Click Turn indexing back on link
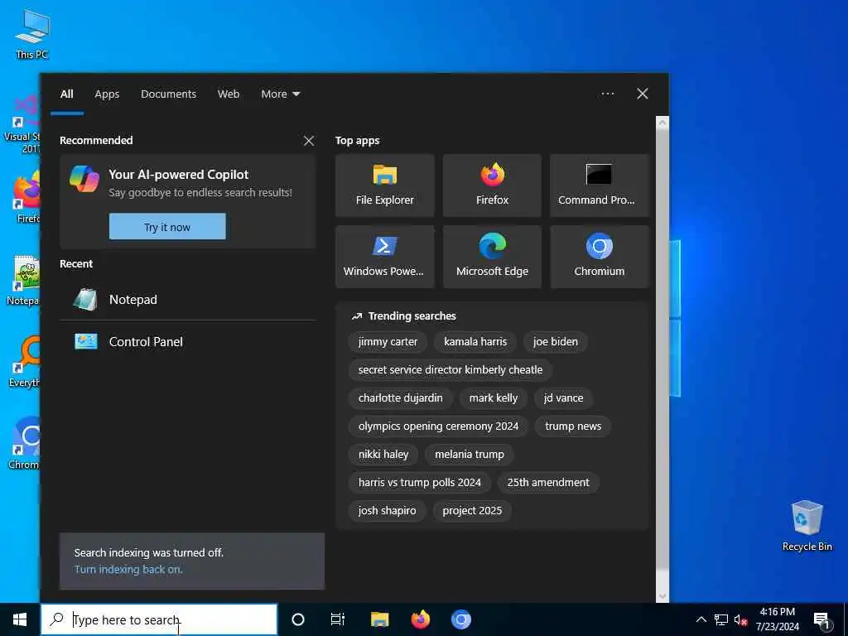The image size is (848, 636). [128, 569]
